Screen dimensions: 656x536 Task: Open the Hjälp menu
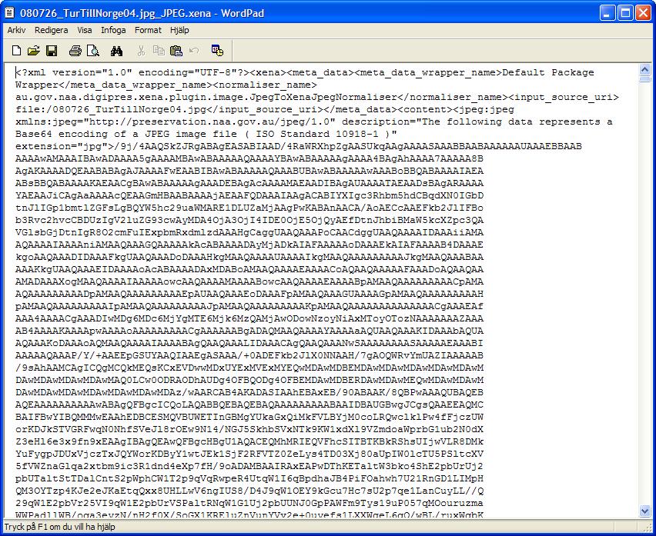pyautogui.click(x=179, y=30)
